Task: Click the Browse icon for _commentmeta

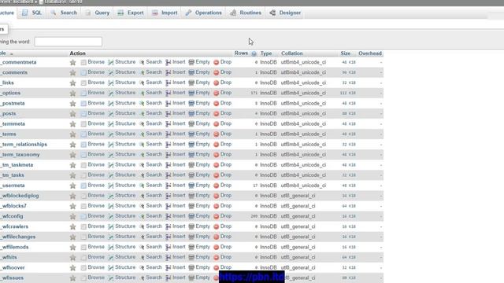Action: pos(83,62)
